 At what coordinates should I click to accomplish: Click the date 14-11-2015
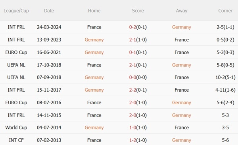tap(49, 115)
